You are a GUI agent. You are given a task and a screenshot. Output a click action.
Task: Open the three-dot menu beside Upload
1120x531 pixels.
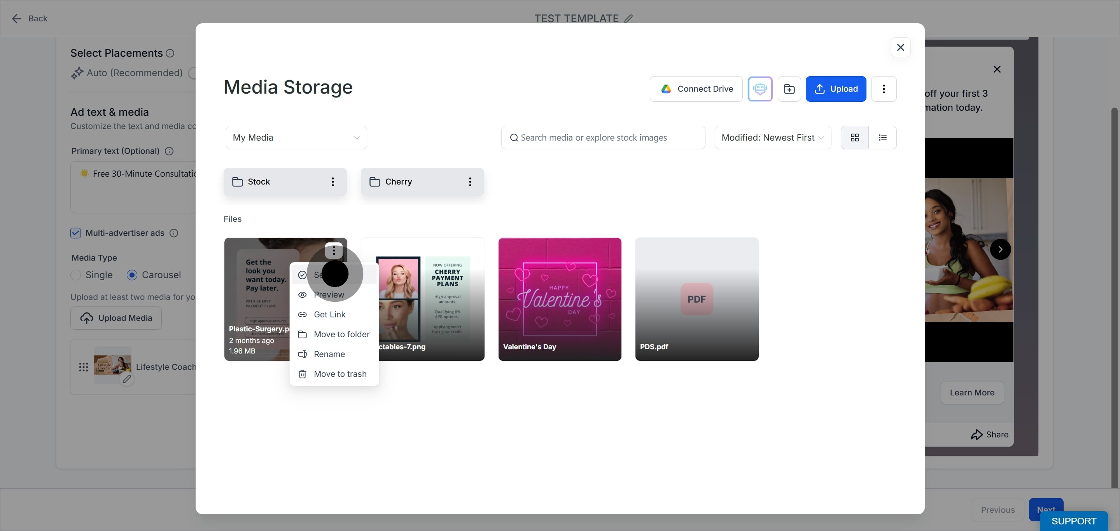(884, 89)
